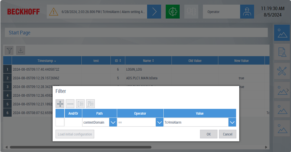The width and height of the screenshot is (291, 152).
Task: Click the LOGIN_LOG name cell
Action: (x=148, y=69)
